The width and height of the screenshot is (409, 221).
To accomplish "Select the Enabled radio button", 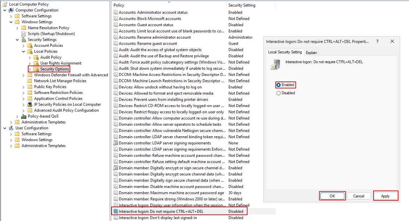I will click(x=279, y=85).
